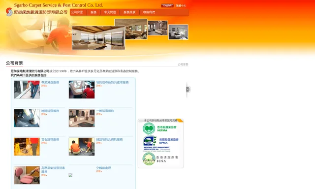Open the pink chair steam cleaning thumbnail
This screenshot has width=315, height=189.
[x=27, y=175]
